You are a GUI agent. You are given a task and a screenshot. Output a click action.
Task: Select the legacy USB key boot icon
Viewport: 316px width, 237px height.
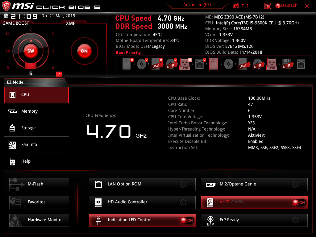[272, 64]
